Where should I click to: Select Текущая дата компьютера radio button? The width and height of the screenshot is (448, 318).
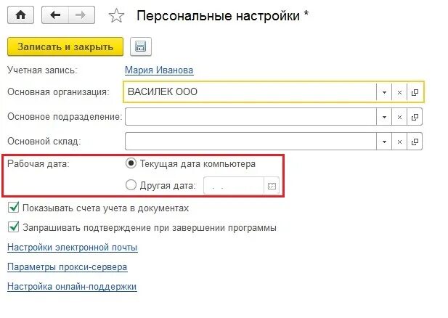pyautogui.click(x=131, y=163)
